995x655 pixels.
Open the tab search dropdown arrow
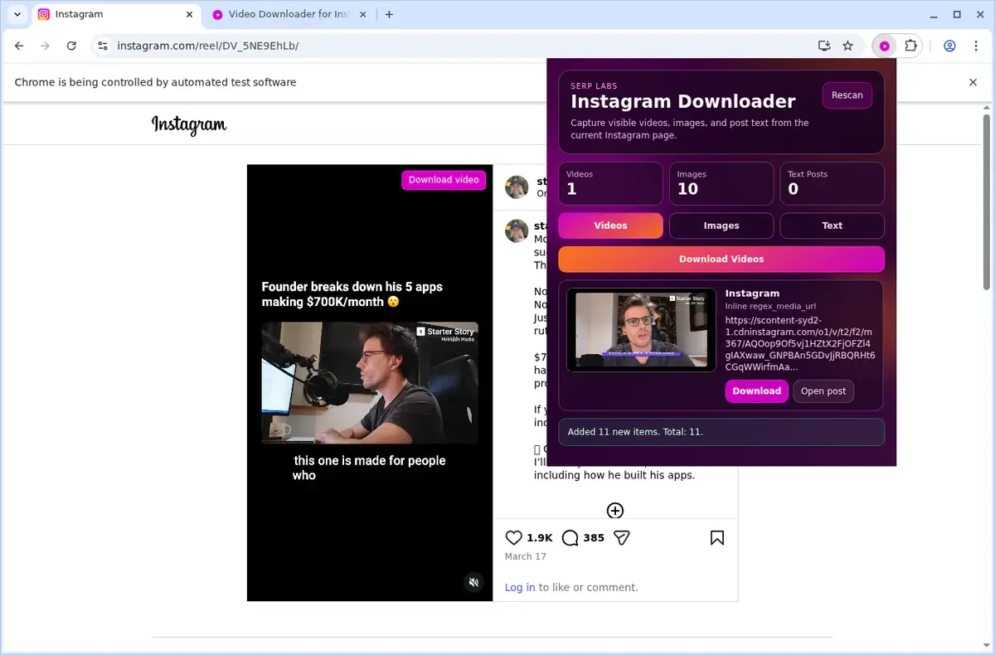[x=17, y=14]
